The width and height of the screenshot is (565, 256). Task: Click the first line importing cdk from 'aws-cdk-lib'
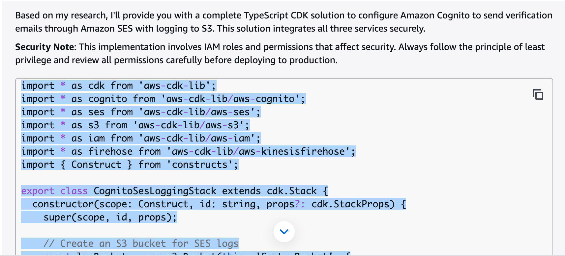pos(119,86)
